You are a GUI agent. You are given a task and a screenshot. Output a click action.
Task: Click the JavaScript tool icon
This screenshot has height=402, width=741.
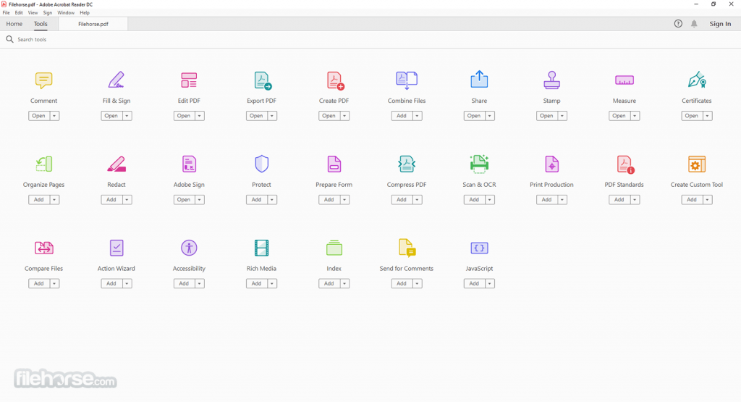point(479,248)
